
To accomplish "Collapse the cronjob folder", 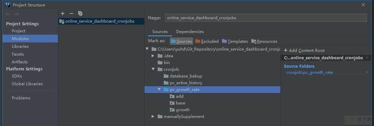I will 153,69.
